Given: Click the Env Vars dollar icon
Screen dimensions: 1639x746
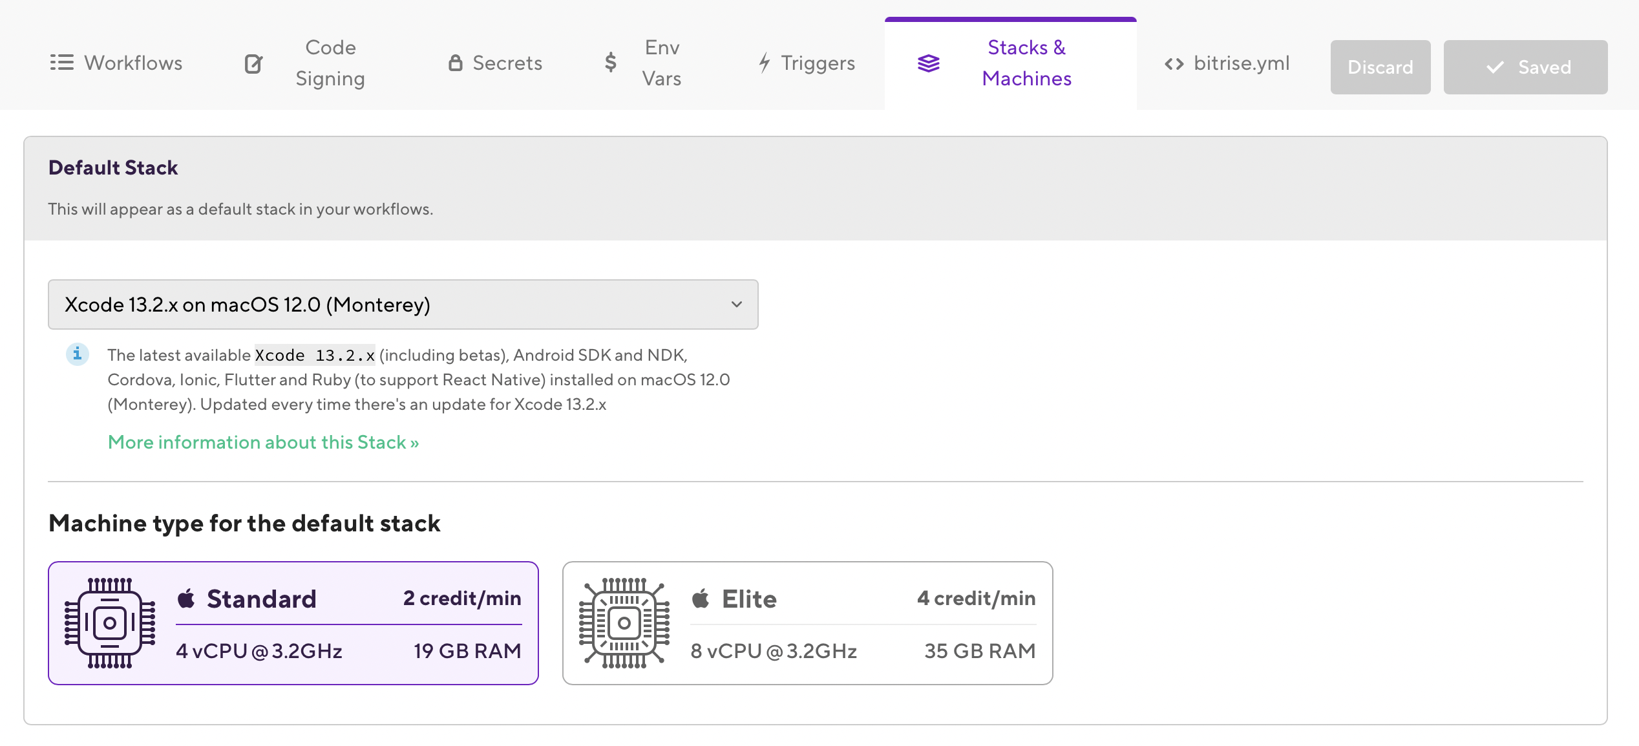Looking at the screenshot, I should [610, 63].
